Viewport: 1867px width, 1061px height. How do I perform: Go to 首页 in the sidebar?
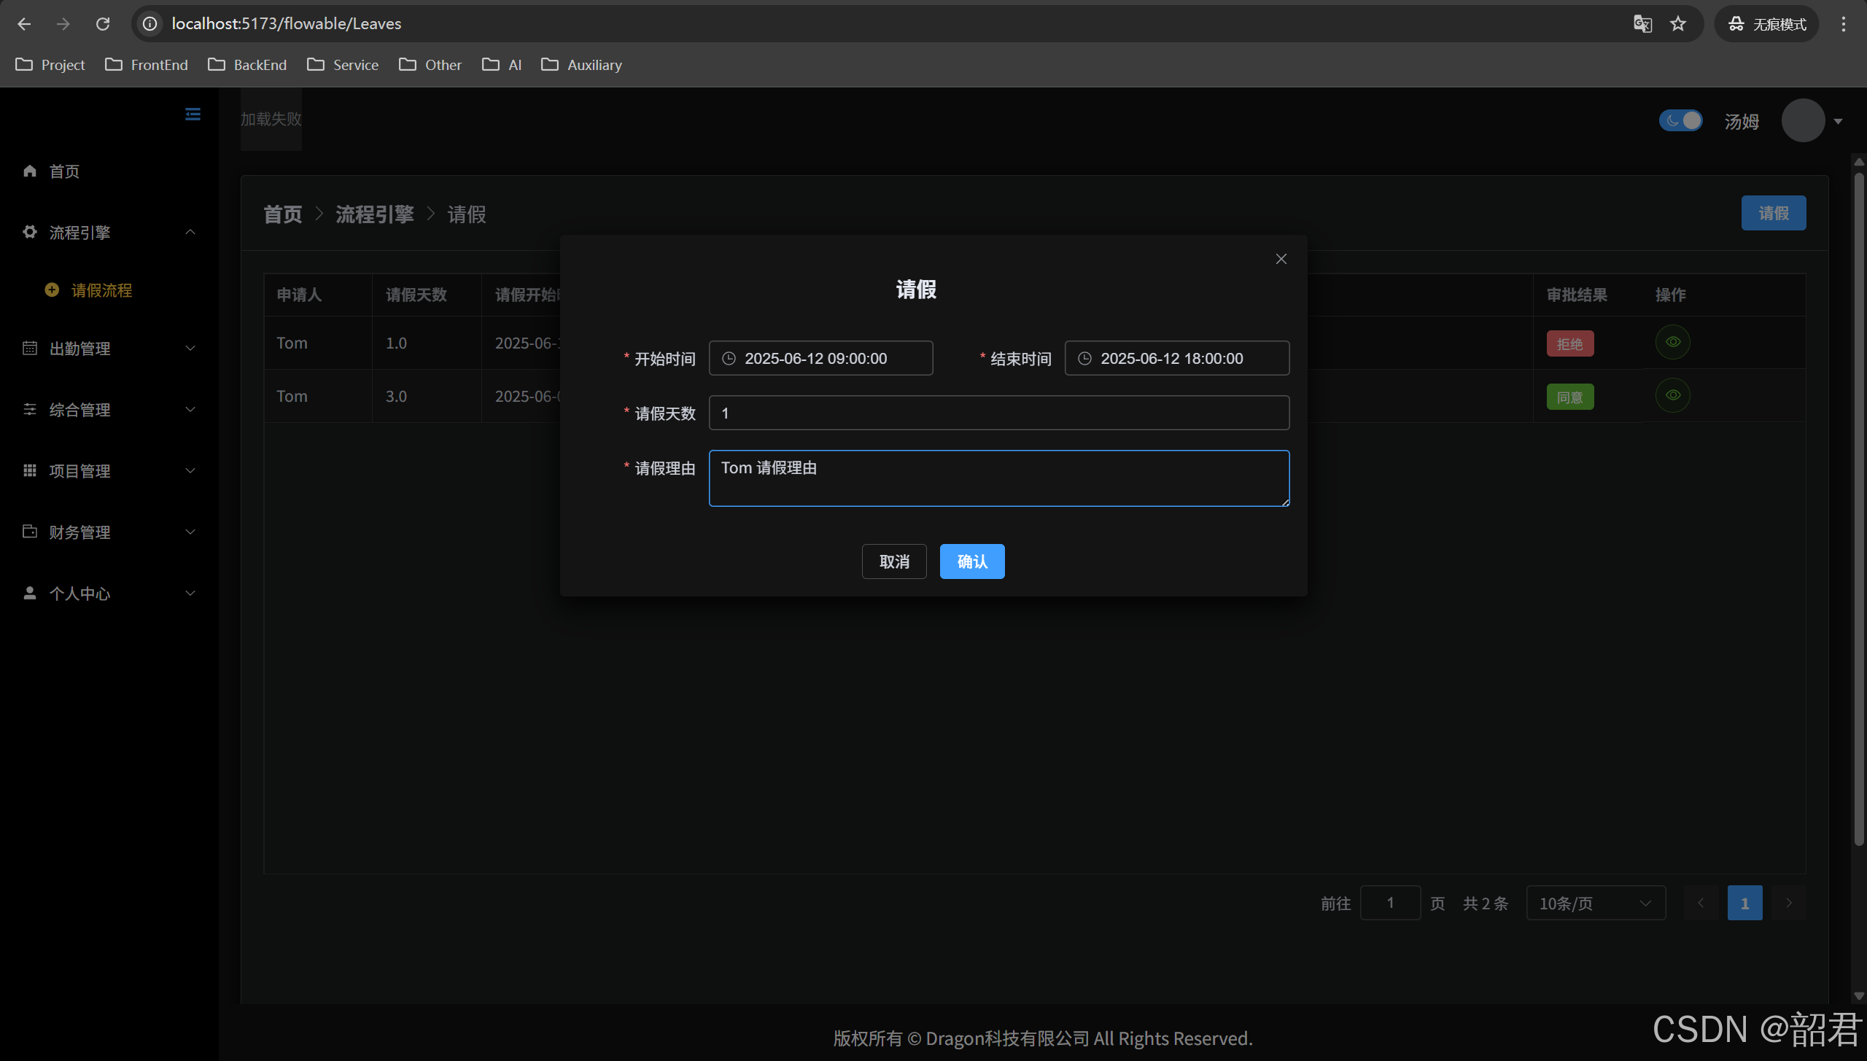coord(64,171)
